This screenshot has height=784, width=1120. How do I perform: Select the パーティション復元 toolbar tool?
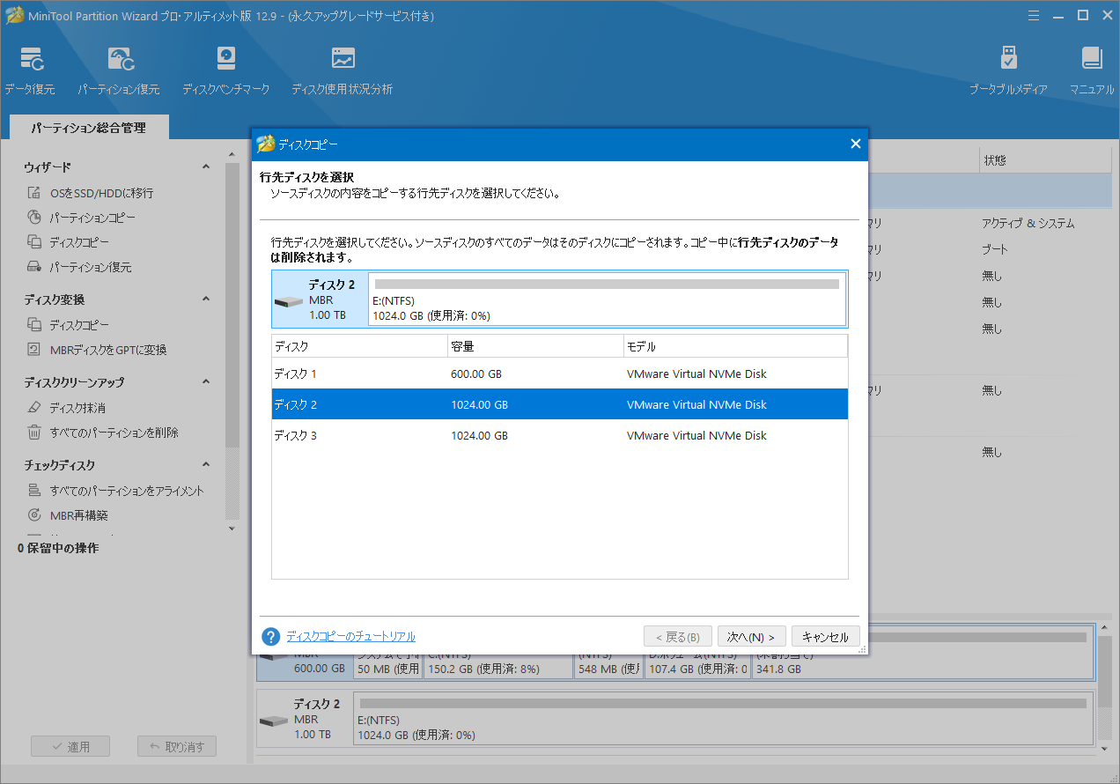119,69
